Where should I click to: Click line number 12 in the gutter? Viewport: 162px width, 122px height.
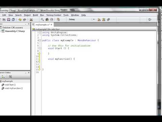37,62
